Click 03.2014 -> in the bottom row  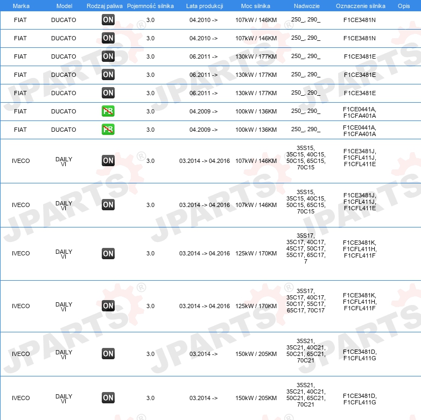click(x=204, y=398)
